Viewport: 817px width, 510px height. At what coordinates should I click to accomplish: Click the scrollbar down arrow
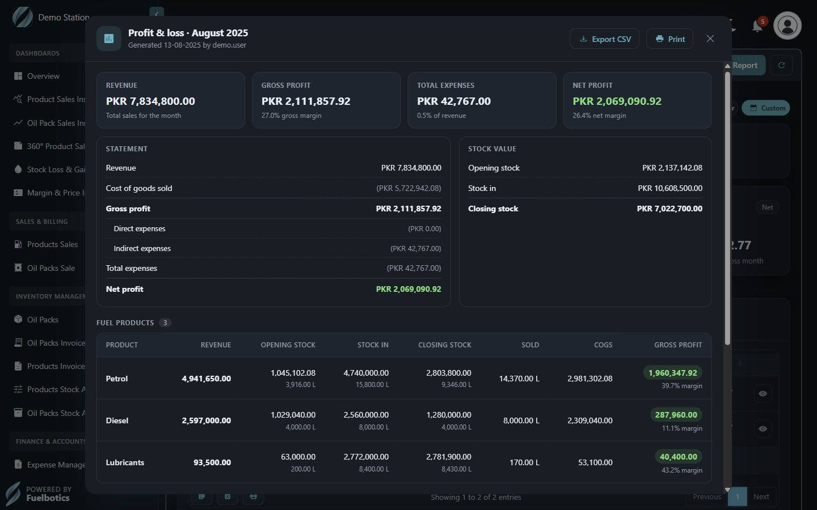coord(727,490)
